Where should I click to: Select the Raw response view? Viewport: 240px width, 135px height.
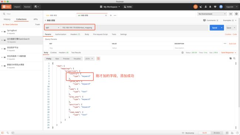tap(57, 59)
